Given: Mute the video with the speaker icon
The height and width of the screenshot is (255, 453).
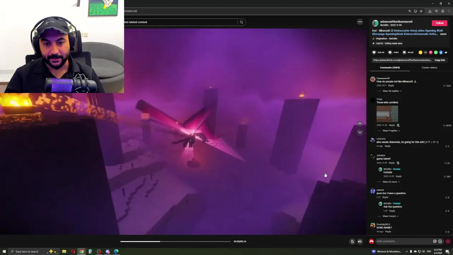Looking at the screenshot, I should tap(360, 242).
